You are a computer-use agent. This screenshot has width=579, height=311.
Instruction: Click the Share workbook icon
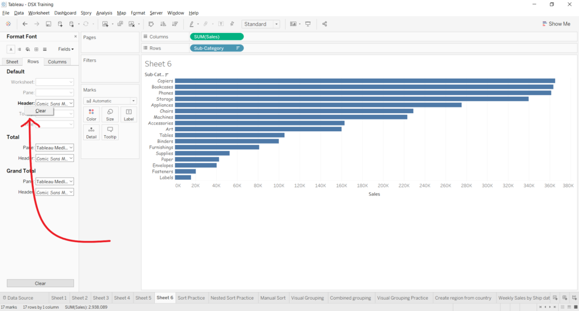coord(325,24)
